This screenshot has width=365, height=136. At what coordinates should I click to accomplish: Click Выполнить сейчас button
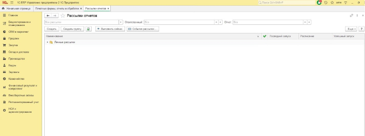[x=110, y=29]
